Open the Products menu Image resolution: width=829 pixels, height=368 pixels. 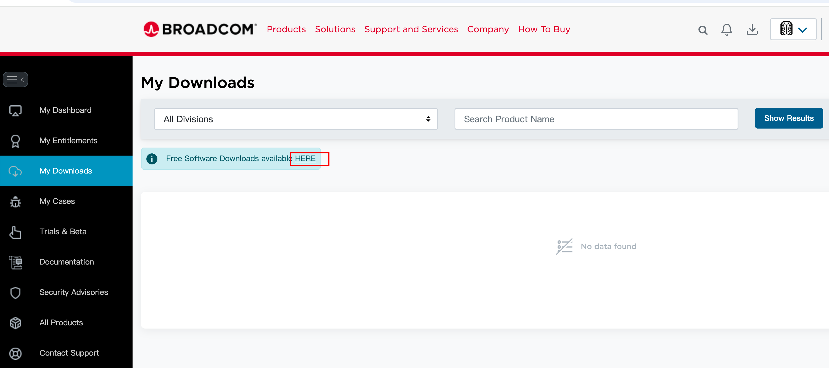[286, 29]
